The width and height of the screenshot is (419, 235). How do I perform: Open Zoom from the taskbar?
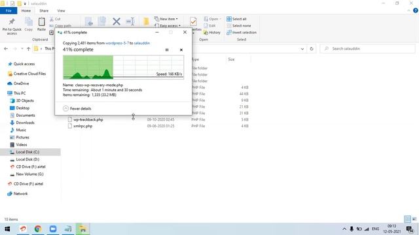53,229
